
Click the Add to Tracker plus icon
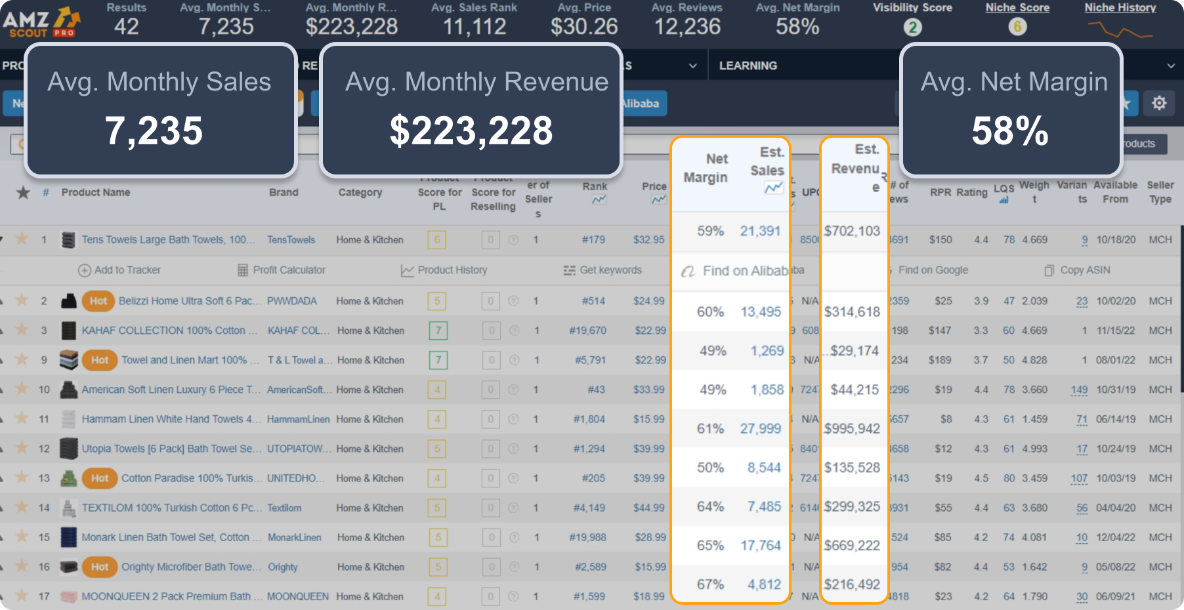tap(85, 270)
